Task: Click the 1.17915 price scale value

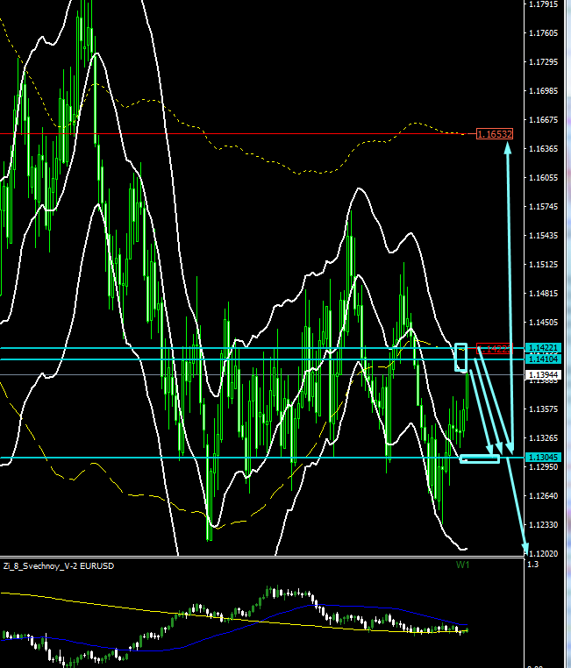Action: (x=544, y=4)
